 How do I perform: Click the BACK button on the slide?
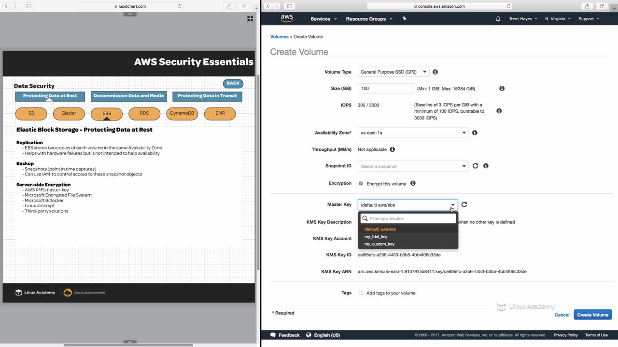pos(233,83)
